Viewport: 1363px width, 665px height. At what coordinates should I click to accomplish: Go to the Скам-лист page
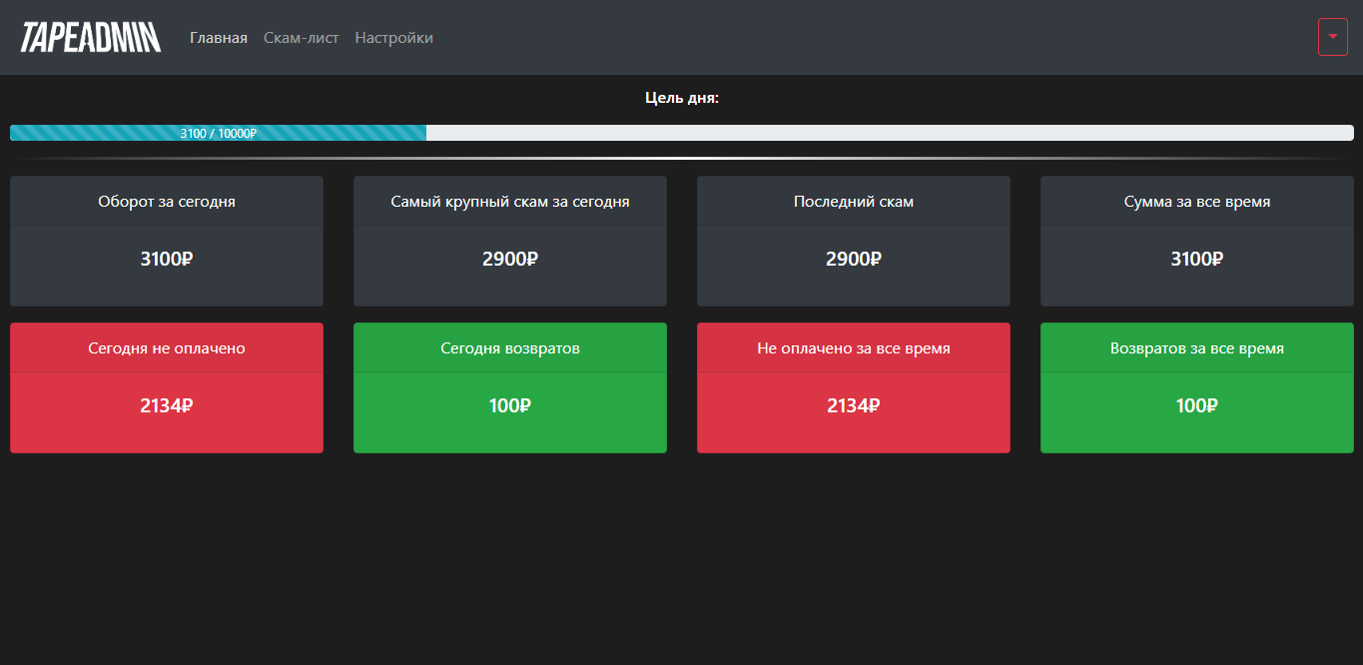pyautogui.click(x=301, y=38)
